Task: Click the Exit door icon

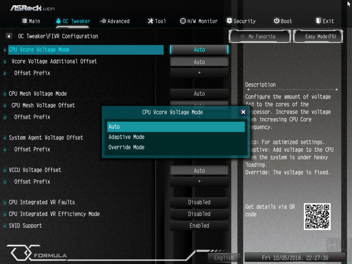Action: [x=318, y=21]
